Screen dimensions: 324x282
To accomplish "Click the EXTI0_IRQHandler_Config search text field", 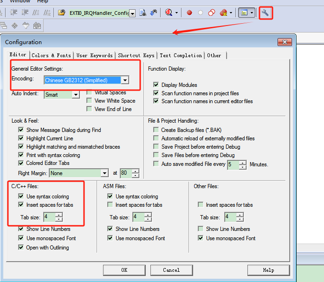I will [x=99, y=13].
